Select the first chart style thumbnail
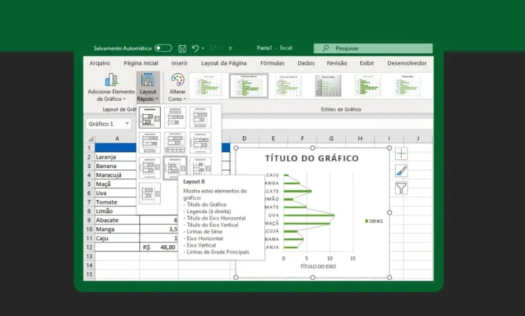 click(x=209, y=86)
